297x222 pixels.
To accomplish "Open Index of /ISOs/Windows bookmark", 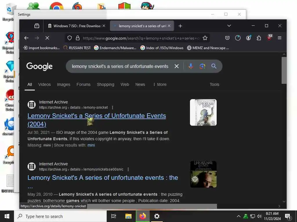I will [x=162, y=48].
